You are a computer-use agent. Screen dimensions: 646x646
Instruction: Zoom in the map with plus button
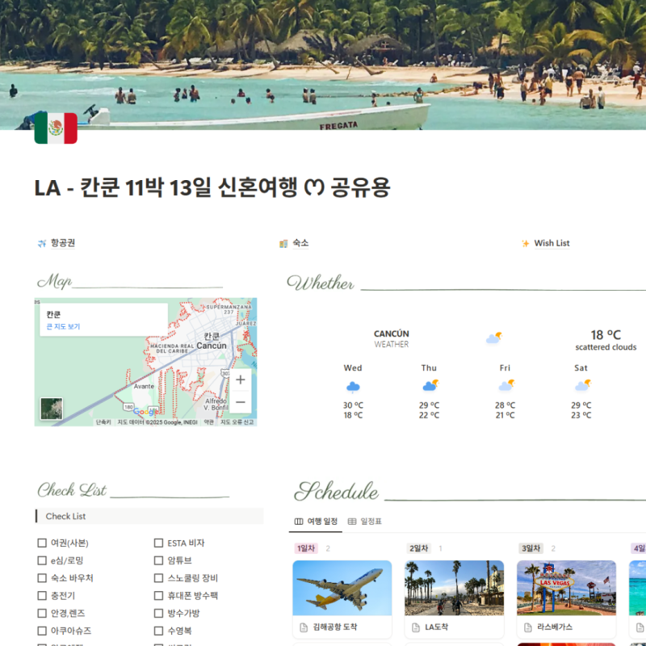tap(241, 380)
